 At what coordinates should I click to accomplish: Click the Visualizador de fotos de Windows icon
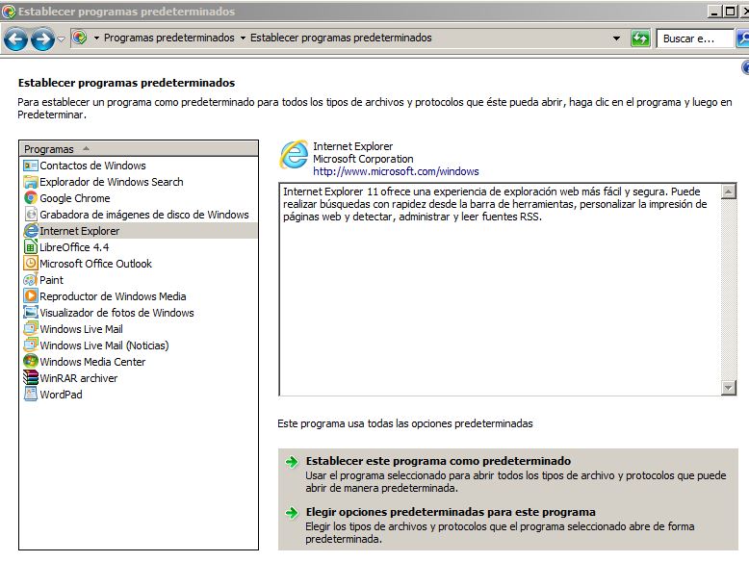coord(31,313)
